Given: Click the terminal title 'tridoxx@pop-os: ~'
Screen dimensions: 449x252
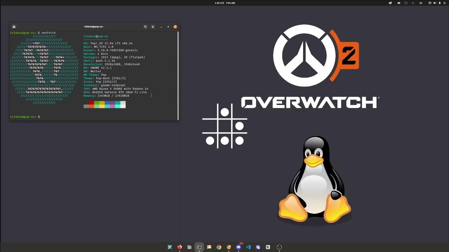Looking at the screenshot, I should pyautogui.click(x=94, y=27).
